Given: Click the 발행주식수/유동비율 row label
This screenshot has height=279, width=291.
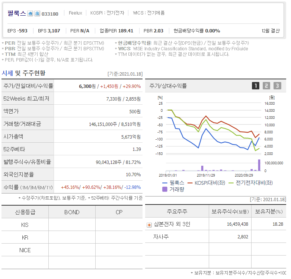Looking at the screenshot, I should point(27,162).
